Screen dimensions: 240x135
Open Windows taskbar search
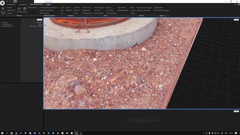click(7, 133)
